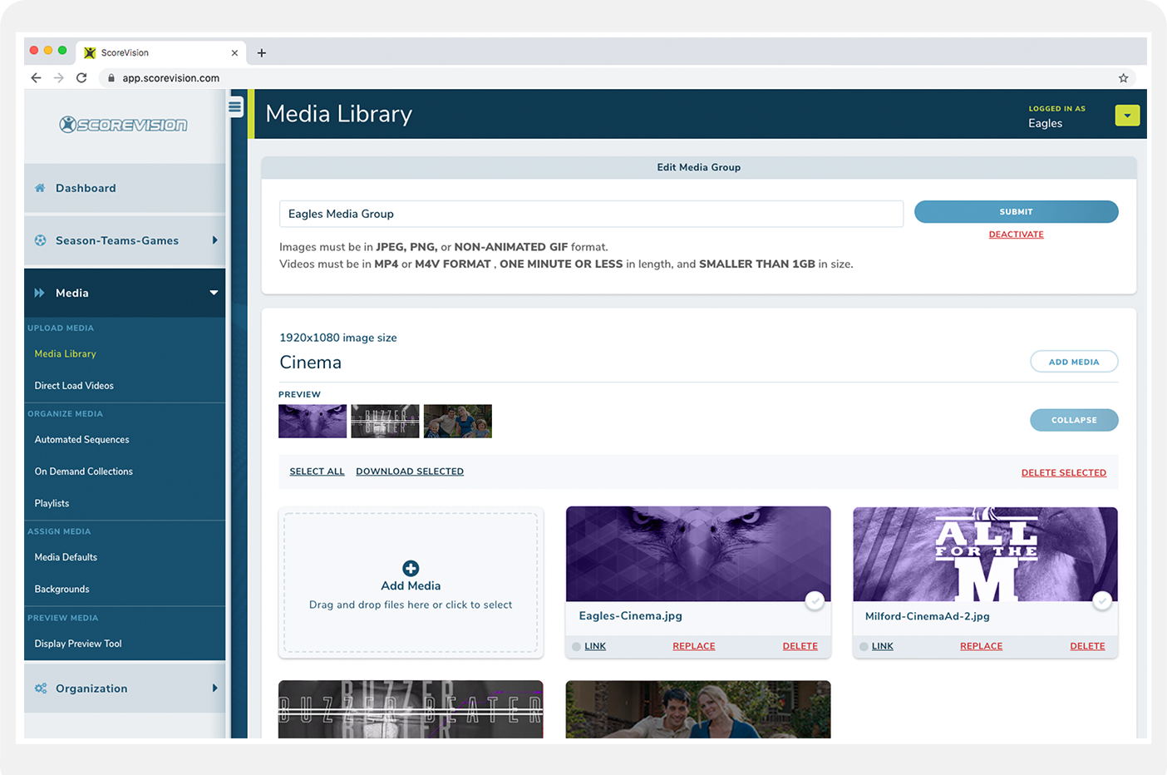Click the Add Media plus icon

point(411,569)
